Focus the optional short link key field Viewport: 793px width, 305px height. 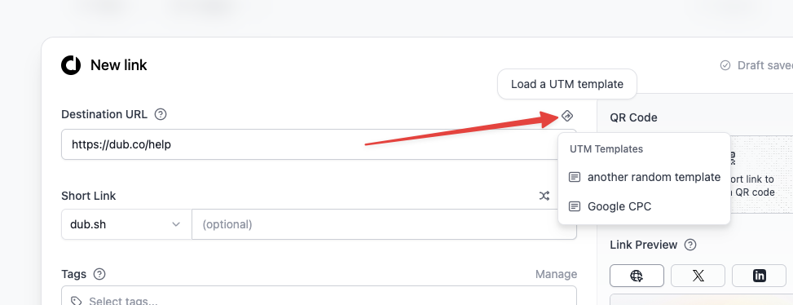pos(384,224)
